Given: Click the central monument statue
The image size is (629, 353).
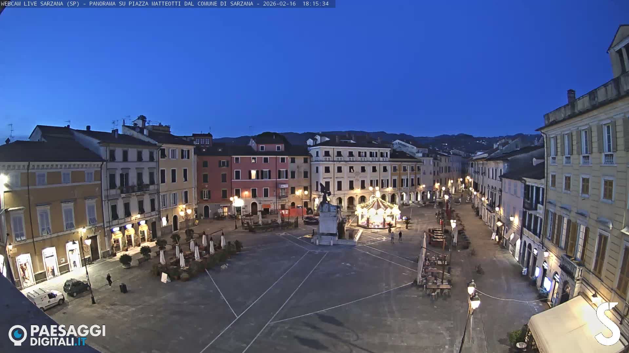Looking at the screenshot, I should click(x=328, y=214).
